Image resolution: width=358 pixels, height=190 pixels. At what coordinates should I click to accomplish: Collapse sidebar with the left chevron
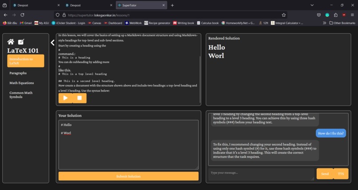(x=52, y=43)
